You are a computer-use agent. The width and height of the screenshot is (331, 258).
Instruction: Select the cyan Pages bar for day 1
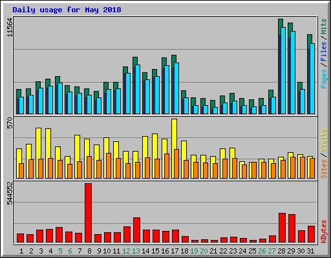(21, 105)
